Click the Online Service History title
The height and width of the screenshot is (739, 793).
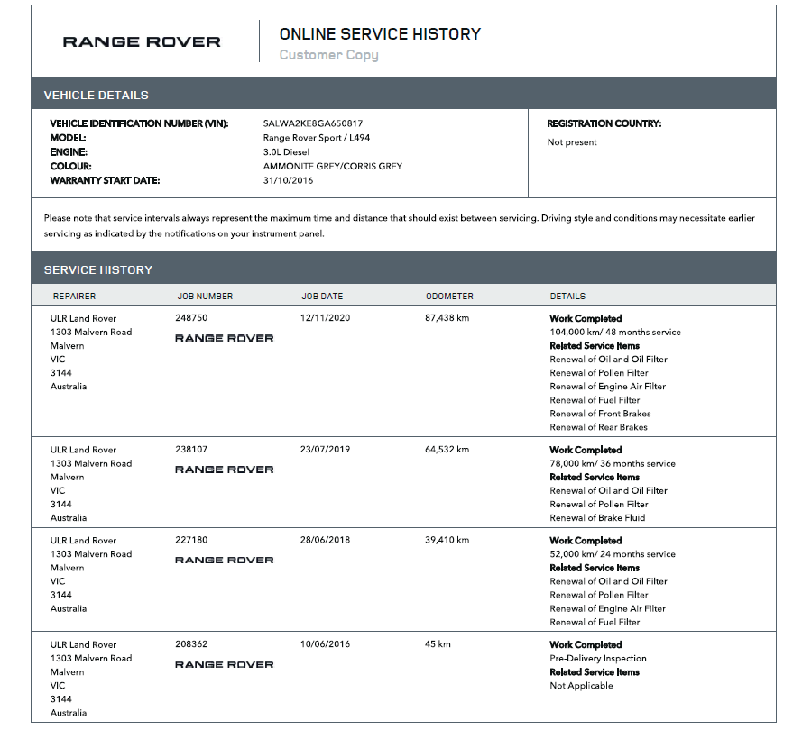(380, 34)
